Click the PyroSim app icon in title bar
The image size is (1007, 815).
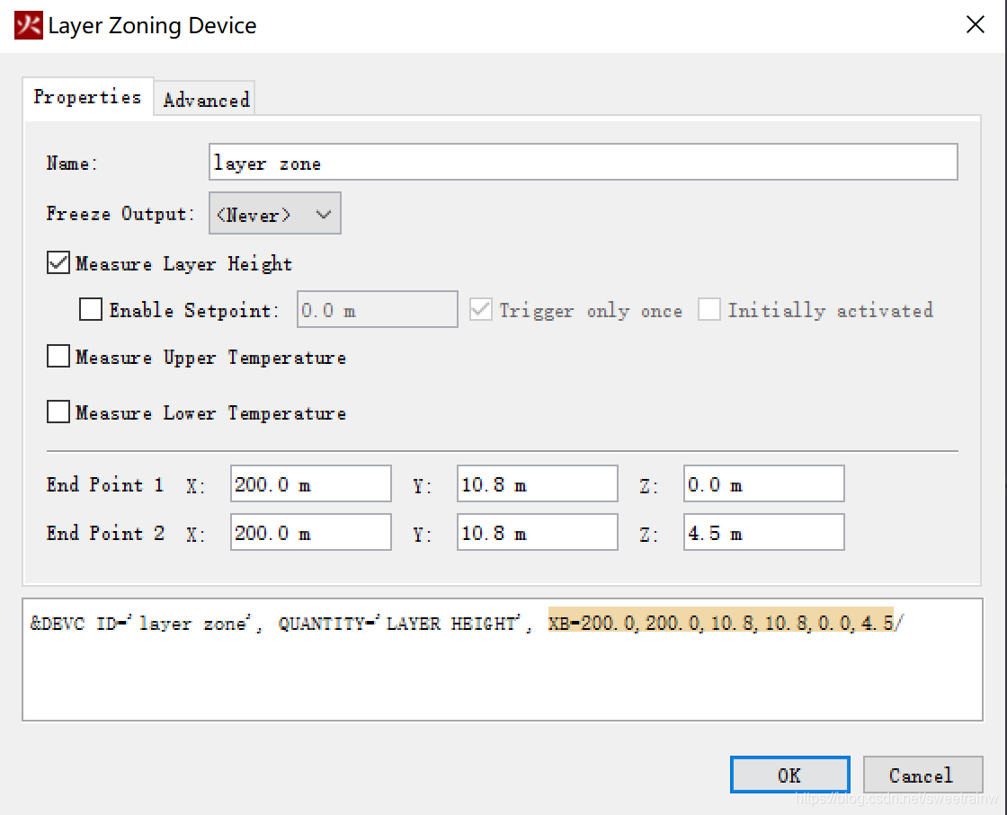[28, 26]
